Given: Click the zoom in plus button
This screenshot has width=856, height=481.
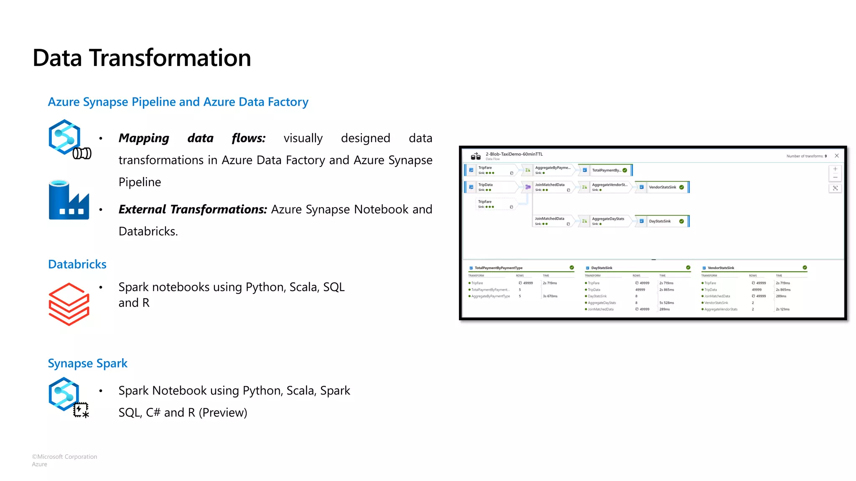Looking at the screenshot, I should (835, 169).
